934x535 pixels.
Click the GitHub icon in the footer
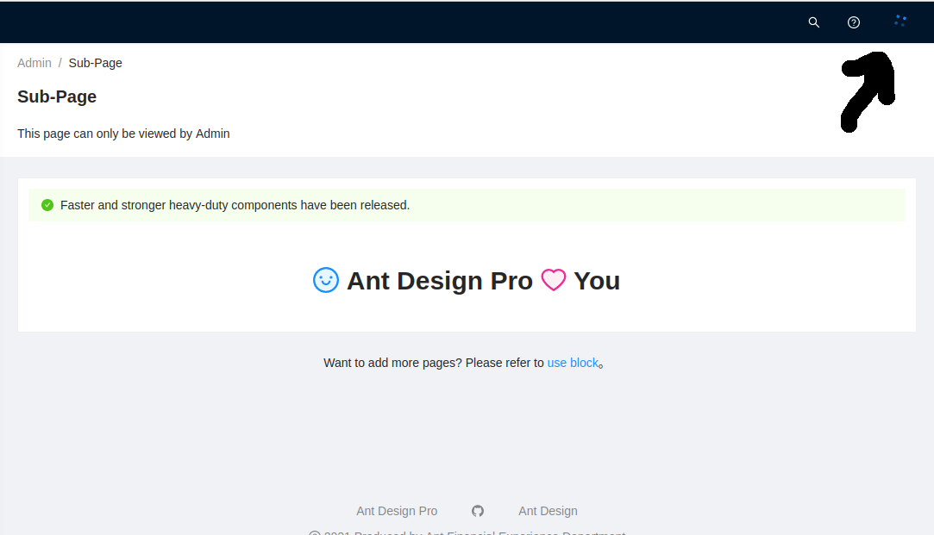[x=477, y=510]
